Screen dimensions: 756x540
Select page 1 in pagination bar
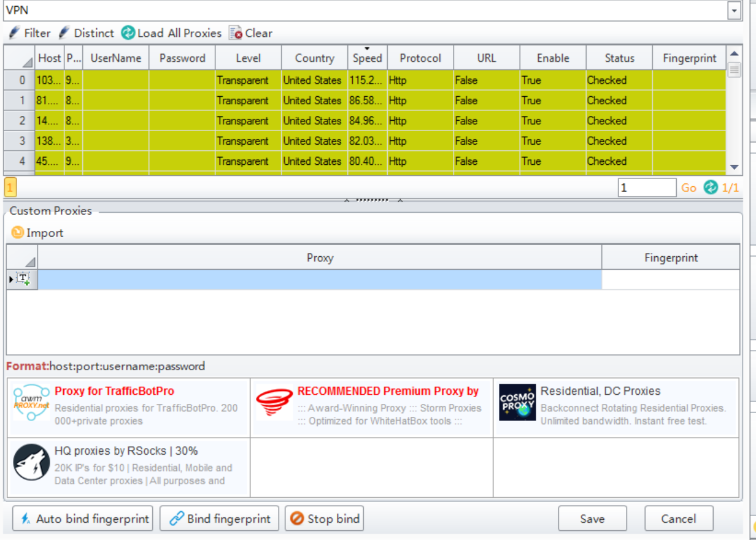(10, 187)
